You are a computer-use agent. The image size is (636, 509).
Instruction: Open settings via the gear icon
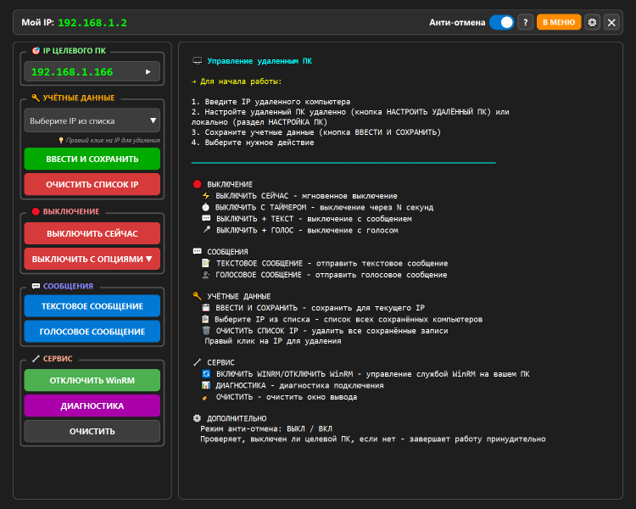(593, 22)
